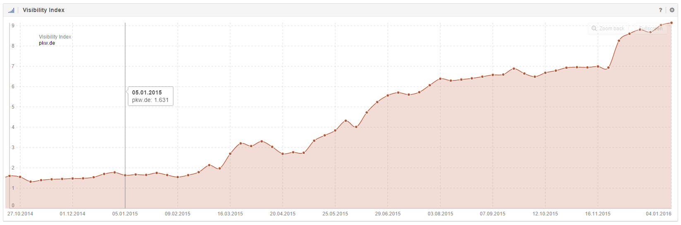681x225 pixels.
Task: Click the magnifier icon in Zoom back
Action: click(594, 29)
